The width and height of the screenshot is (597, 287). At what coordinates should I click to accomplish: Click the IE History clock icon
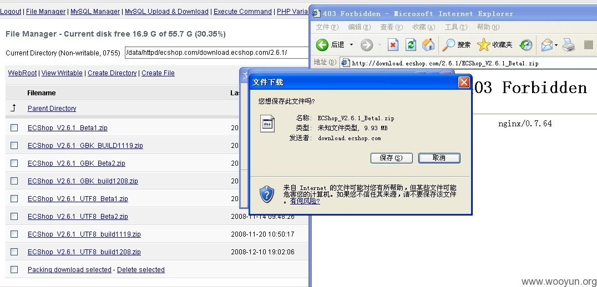(x=526, y=45)
